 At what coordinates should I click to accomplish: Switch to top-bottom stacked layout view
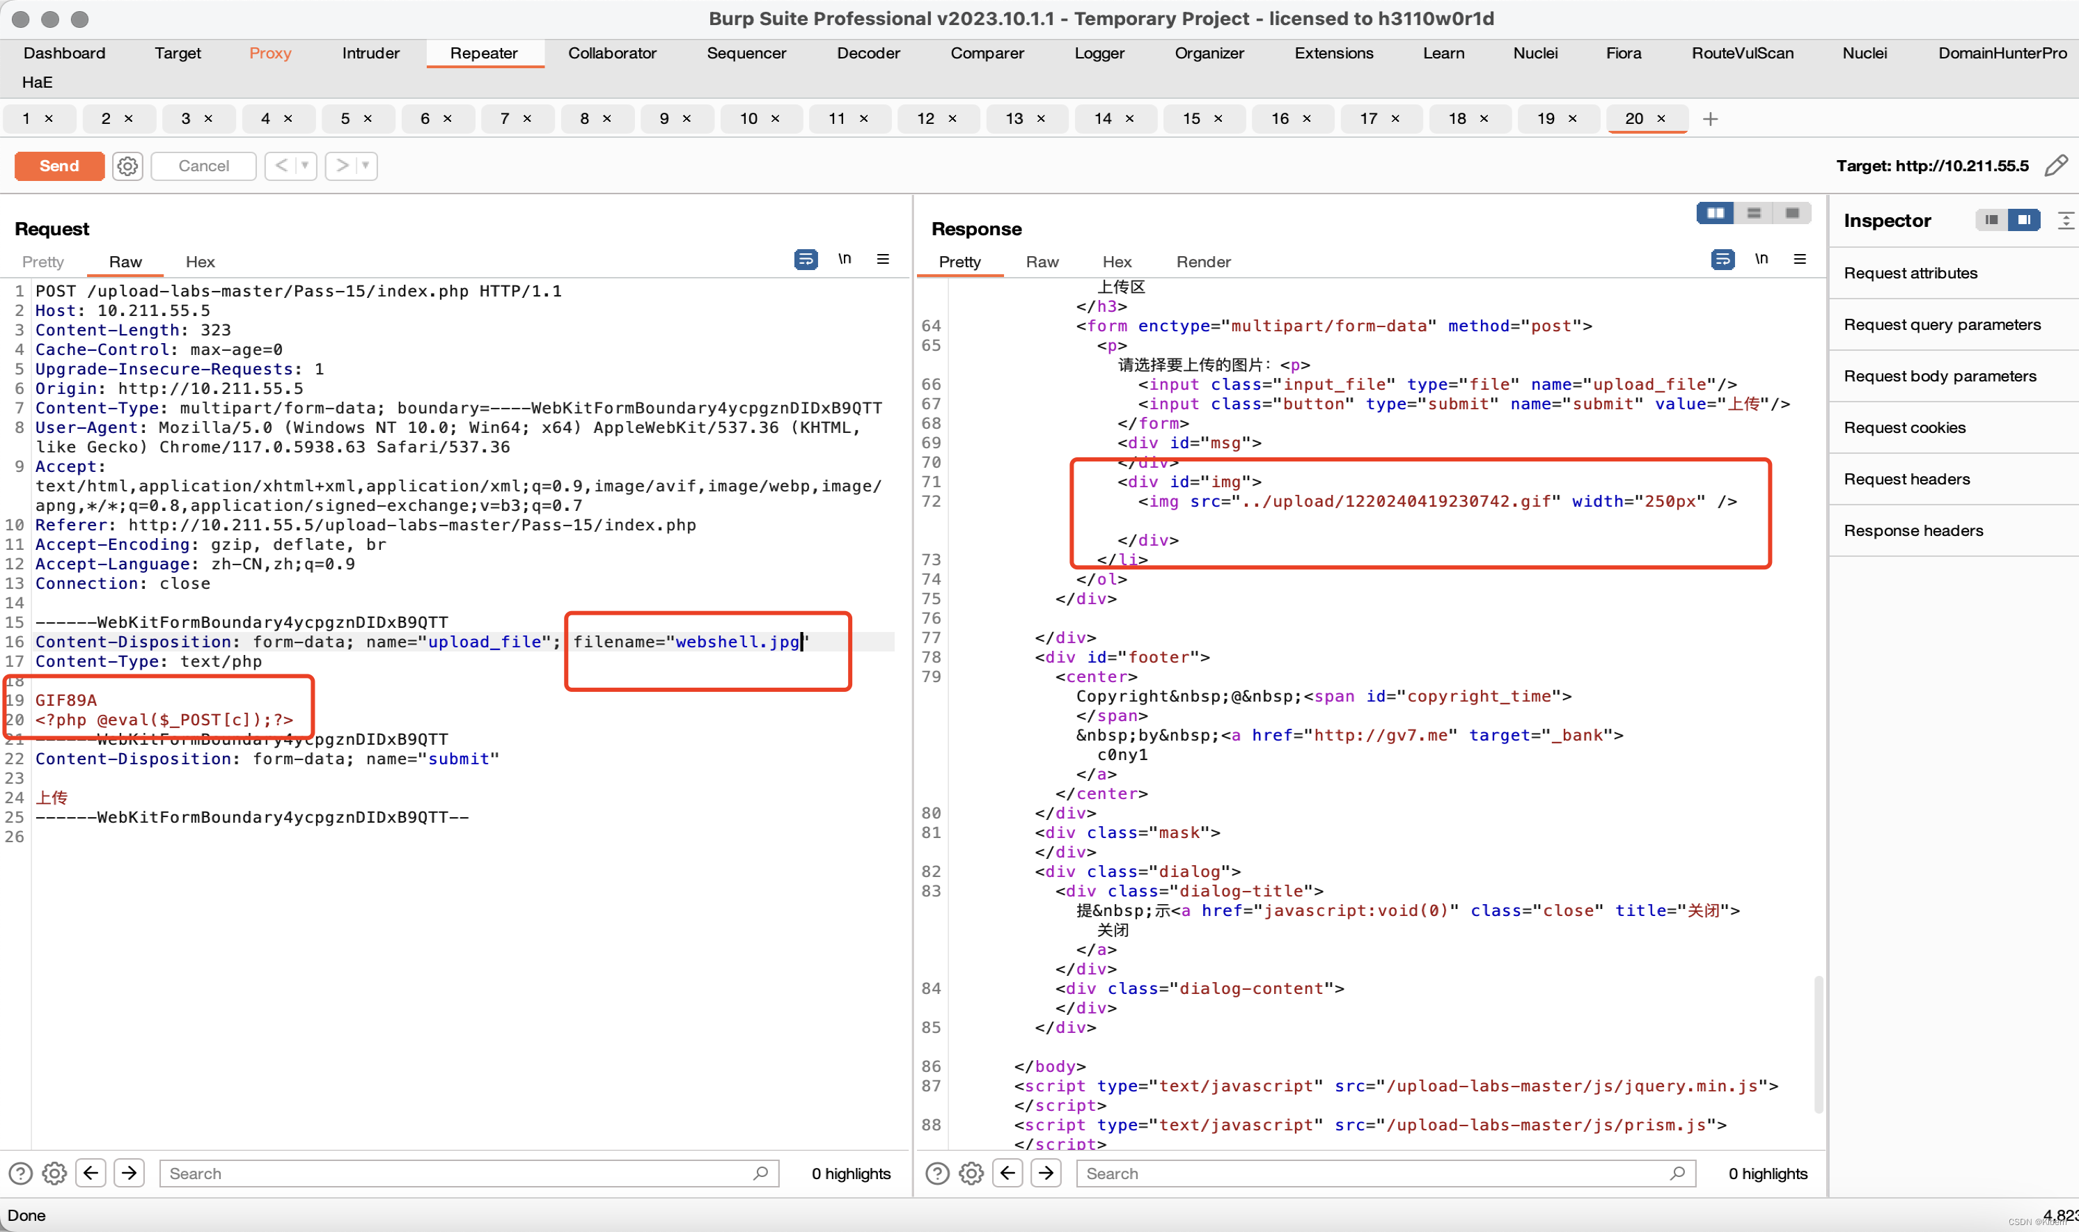[x=1754, y=214]
